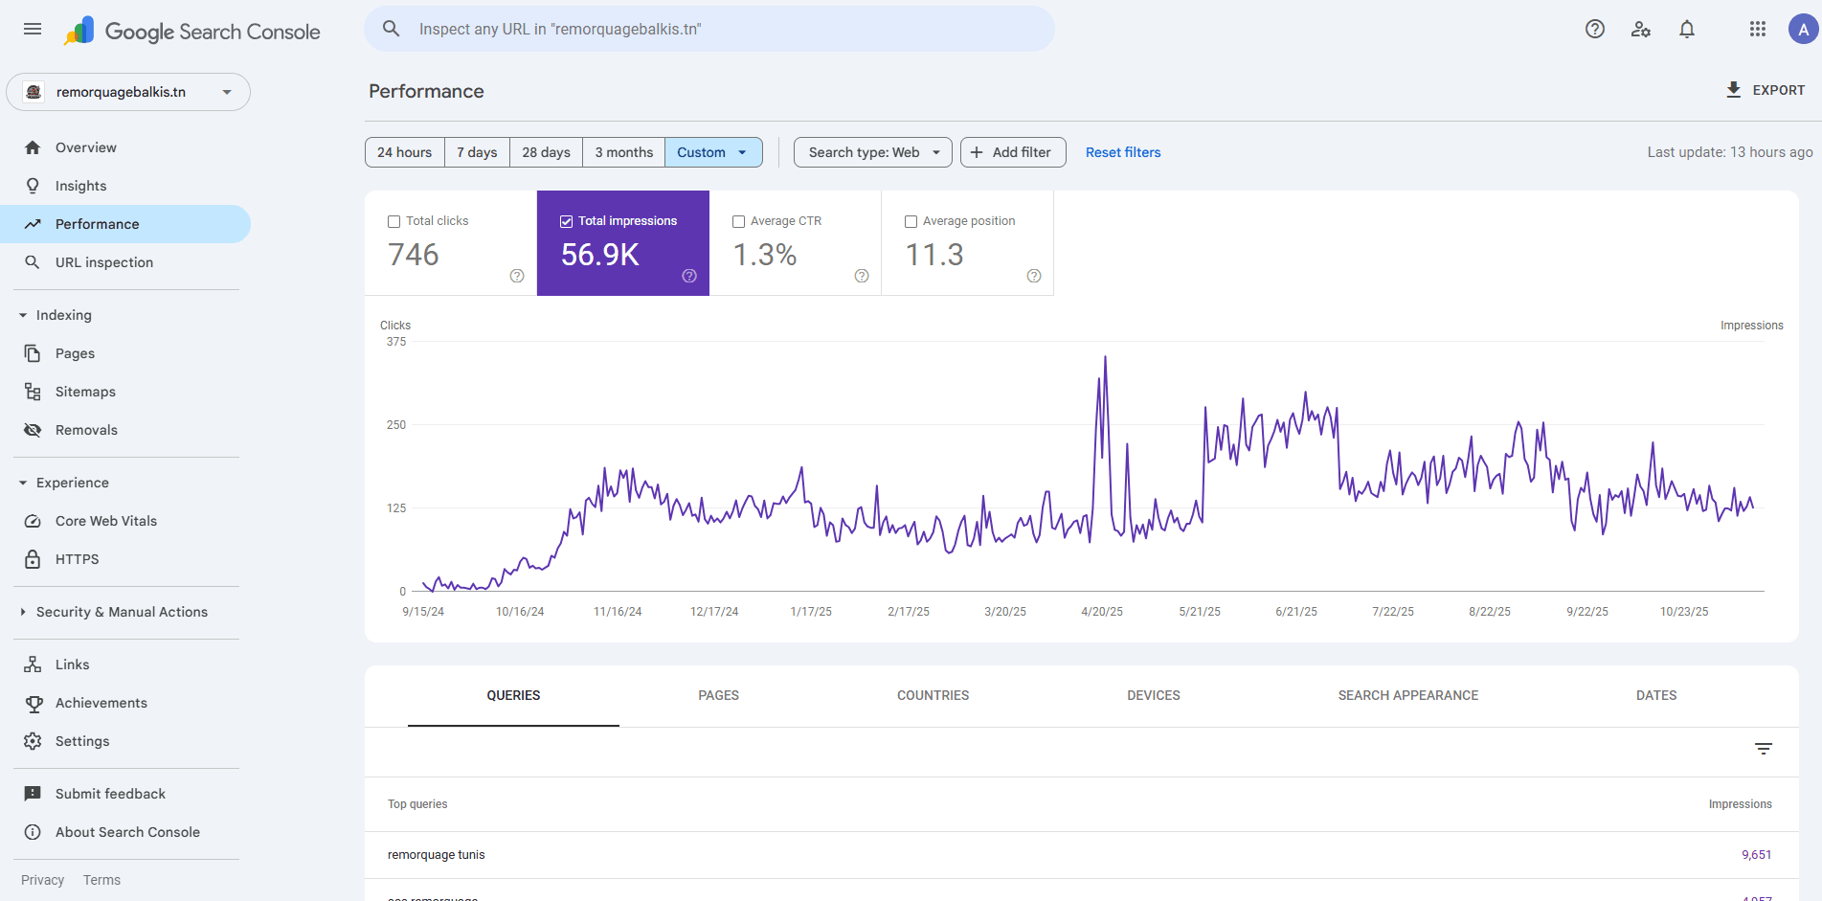Open the Search type: Web dropdown
Viewport: 1822px width, 901px height.
(872, 152)
